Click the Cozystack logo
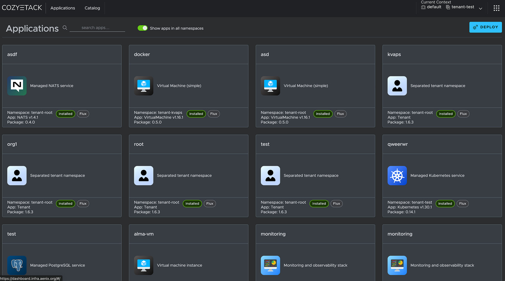505x281 pixels. click(22, 8)
